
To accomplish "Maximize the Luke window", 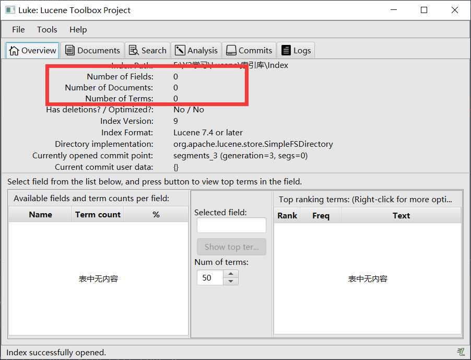I will click(424, 10).
